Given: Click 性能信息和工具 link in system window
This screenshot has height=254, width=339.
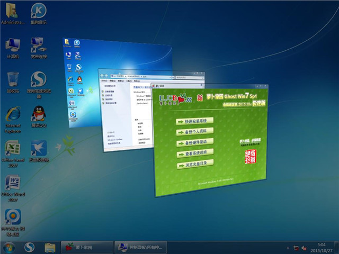Looking at the screenshot, I should pos(114,143).
